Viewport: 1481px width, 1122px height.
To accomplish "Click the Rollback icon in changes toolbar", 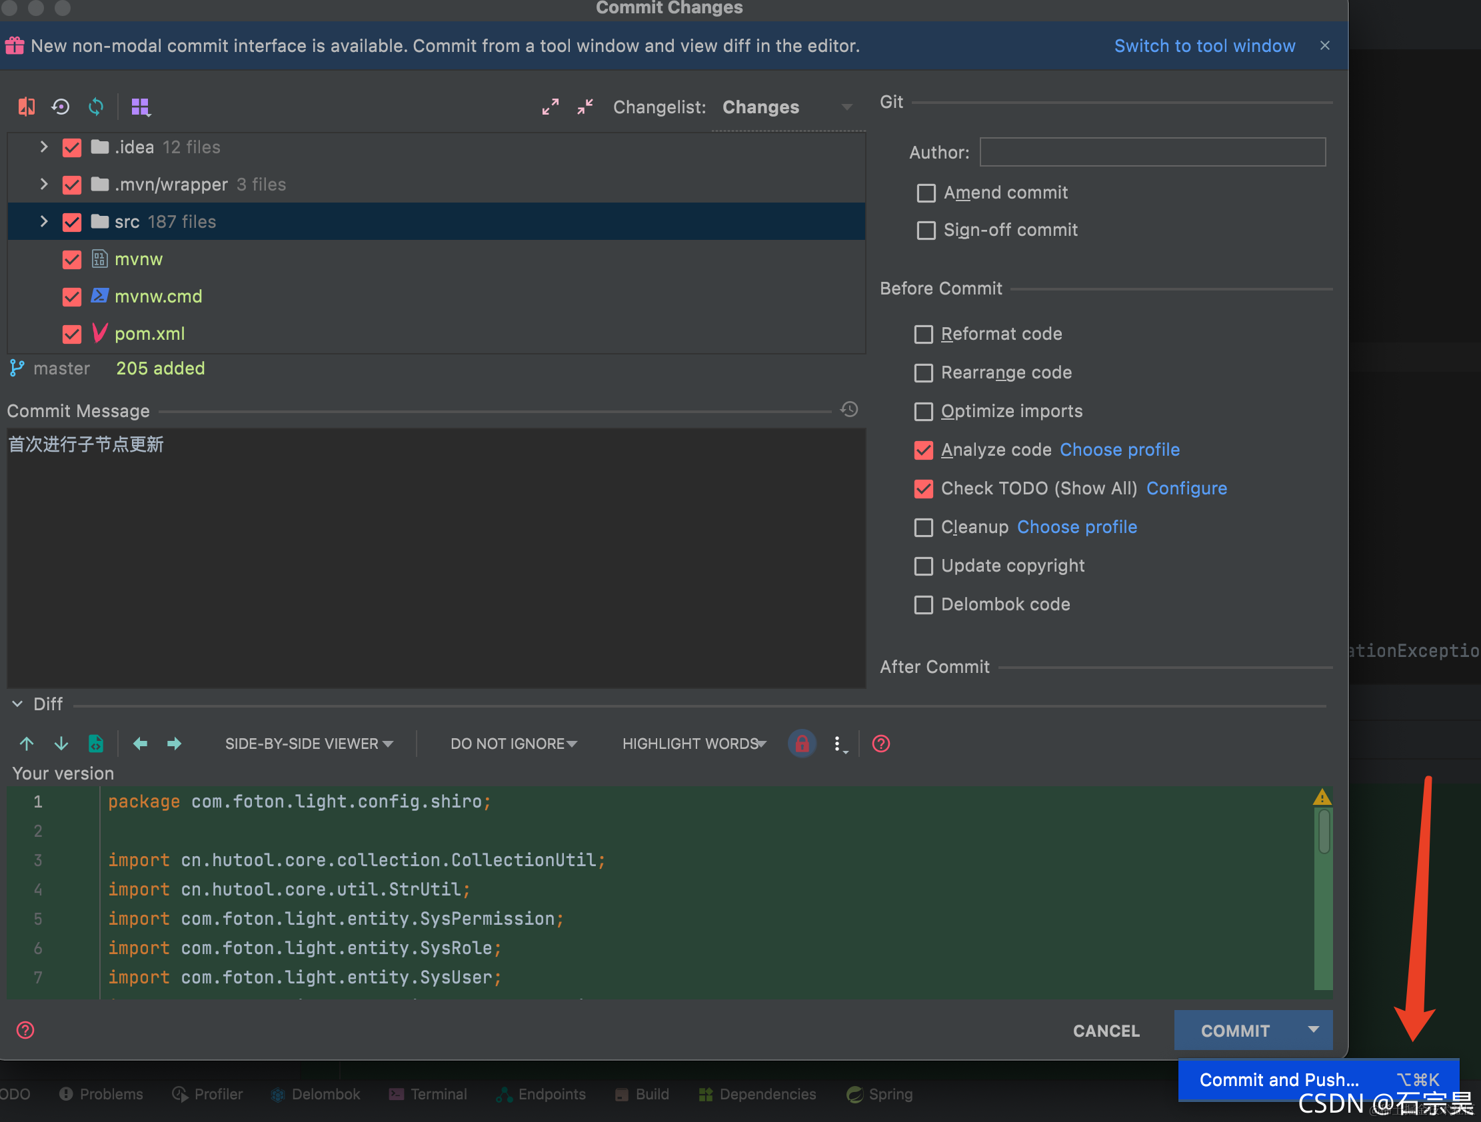I will [61, 107].
